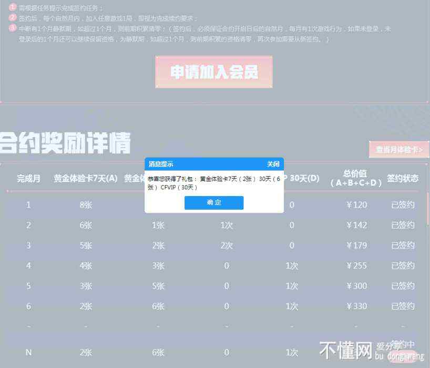Screen dimensions: 430x368
Task: Click the 确定 button in the dialog
Action: 214,203
